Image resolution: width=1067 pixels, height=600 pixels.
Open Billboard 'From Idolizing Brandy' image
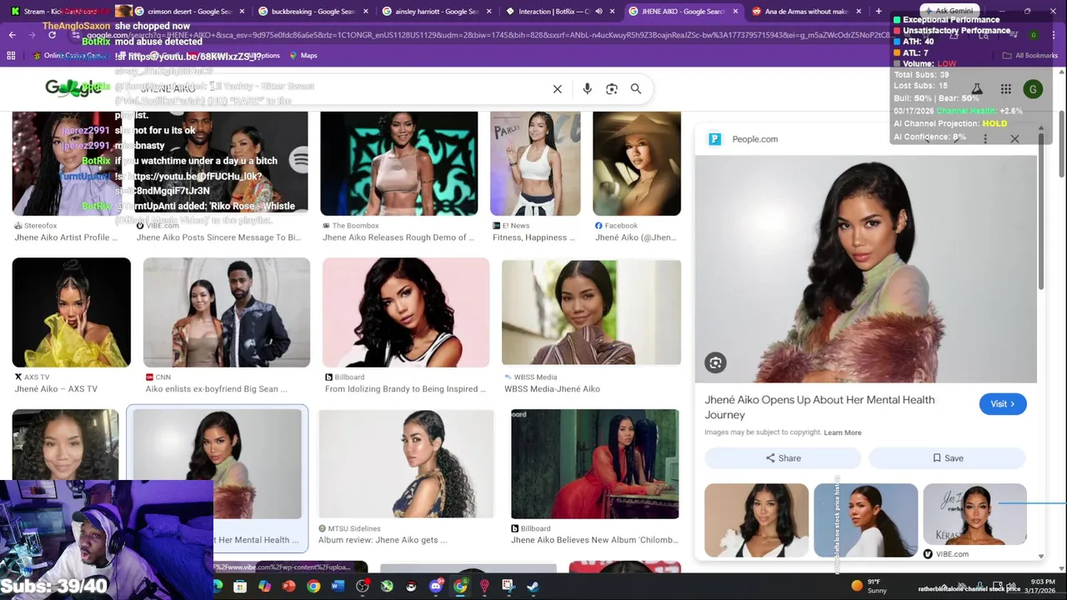[406, 312]
